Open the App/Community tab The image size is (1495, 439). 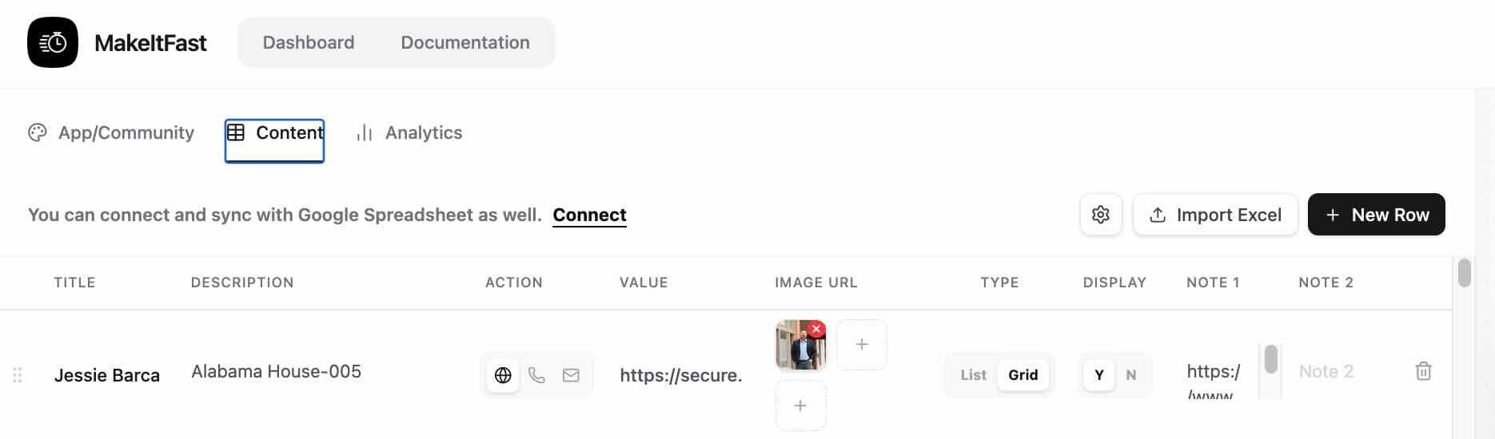pos(111,132)
